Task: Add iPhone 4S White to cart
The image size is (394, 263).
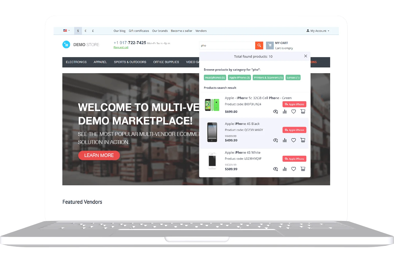Action: coord(303,169)
